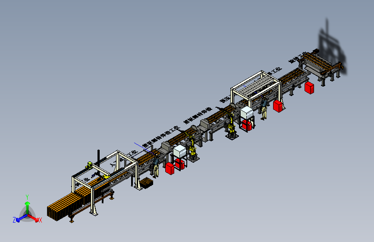The width and height of the screenshot is (374, 242).
Task: Select the small orange pallet on the floor
Action: (x=146, y=183)
